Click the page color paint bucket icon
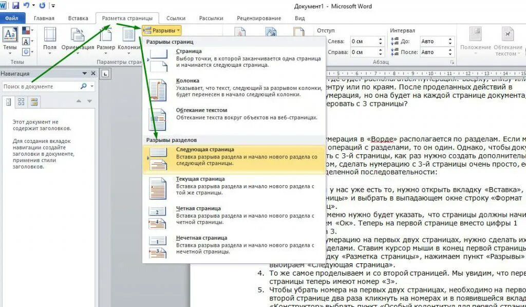The height and width of the screenshot is (307, 526). (x=271, y=31)
